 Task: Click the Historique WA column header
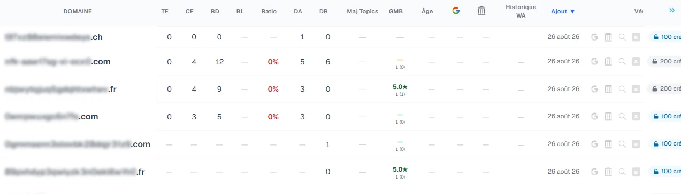pos(521,11)
